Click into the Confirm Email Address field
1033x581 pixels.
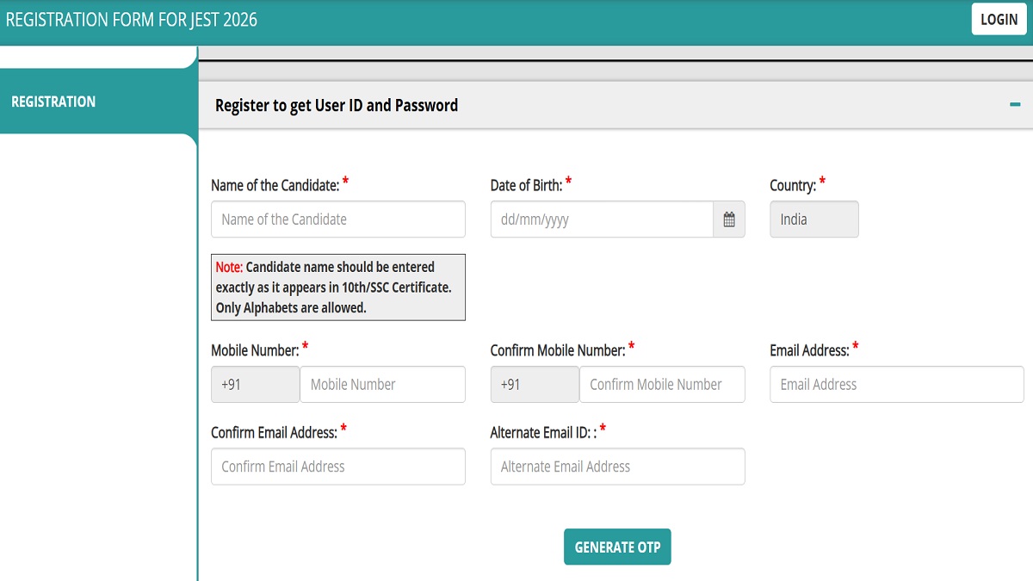pos(337,467)
